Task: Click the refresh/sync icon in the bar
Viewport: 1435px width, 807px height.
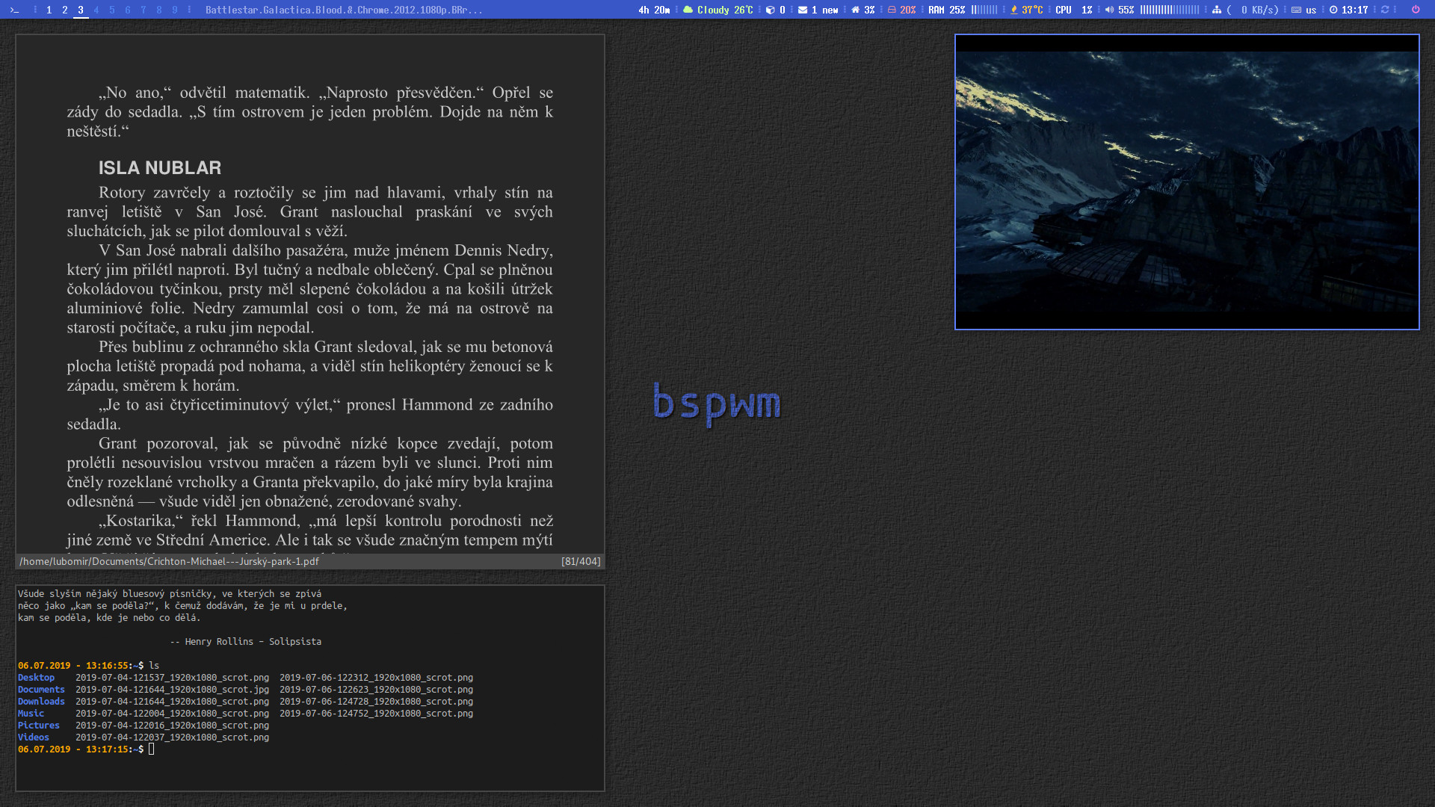Action: [1385, 10]
